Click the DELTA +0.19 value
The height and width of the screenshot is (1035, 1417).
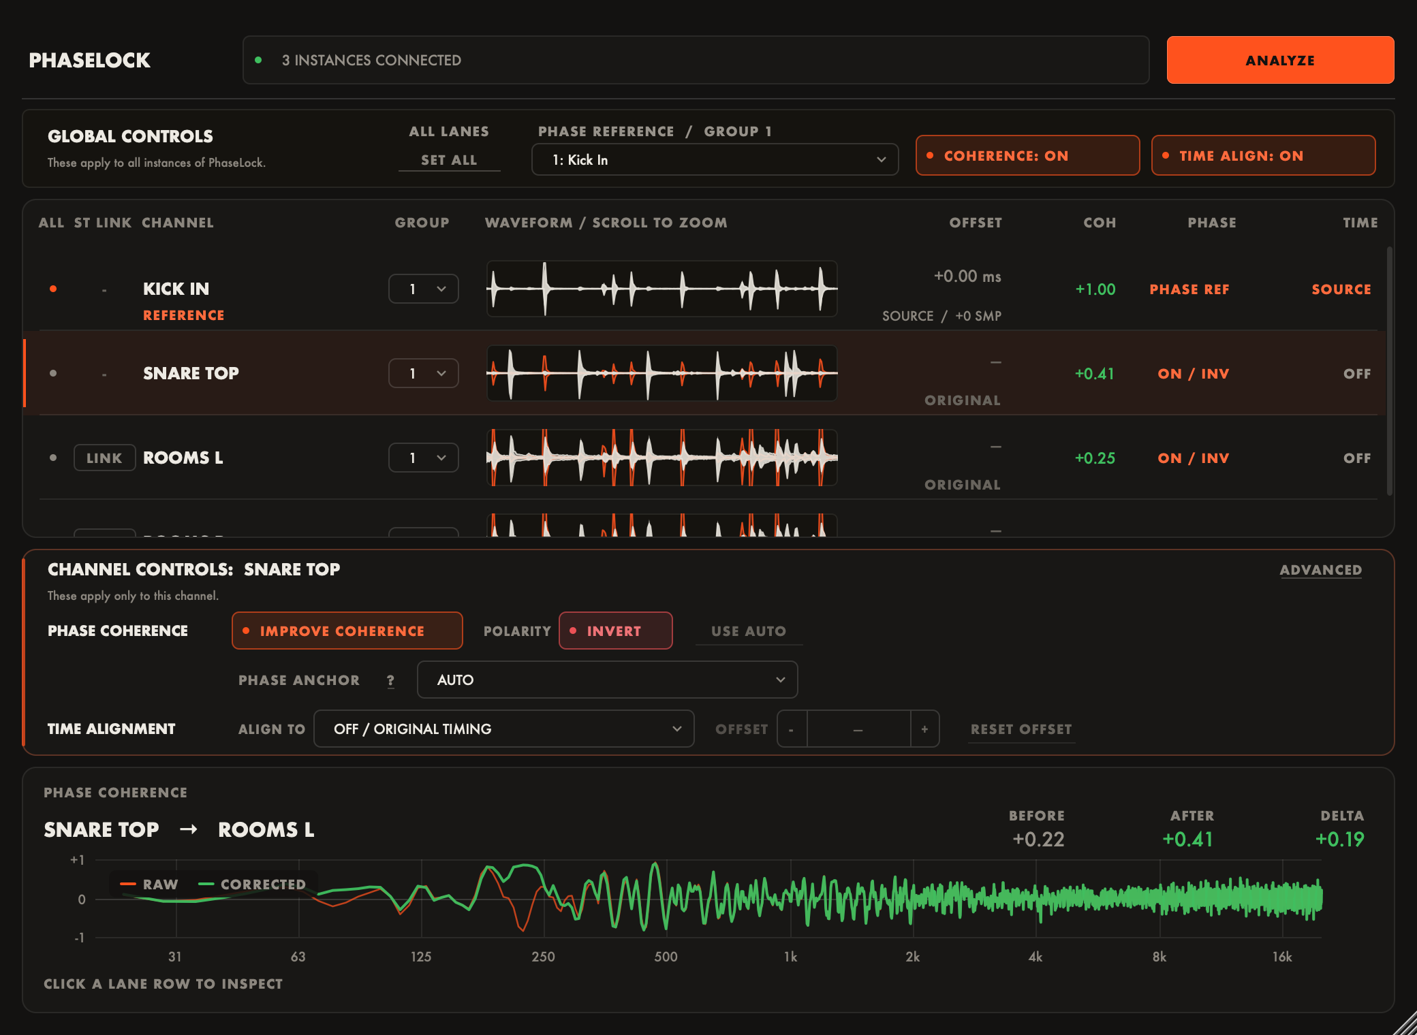point(1339,839)
